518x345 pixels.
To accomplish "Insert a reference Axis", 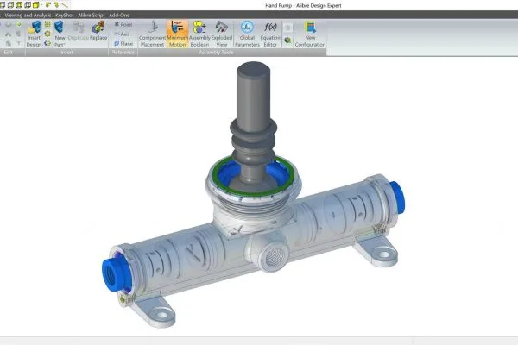I will coord(122,34).
